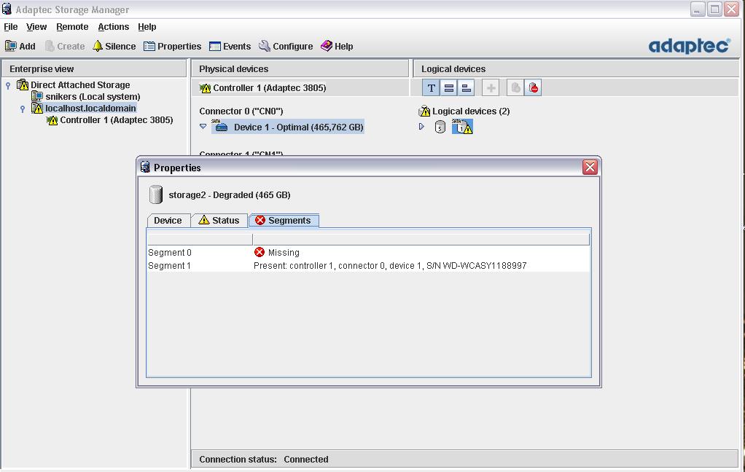Expand the logical devices row arrow
This screenshot has width=745, height=472.
click(421, 127)
